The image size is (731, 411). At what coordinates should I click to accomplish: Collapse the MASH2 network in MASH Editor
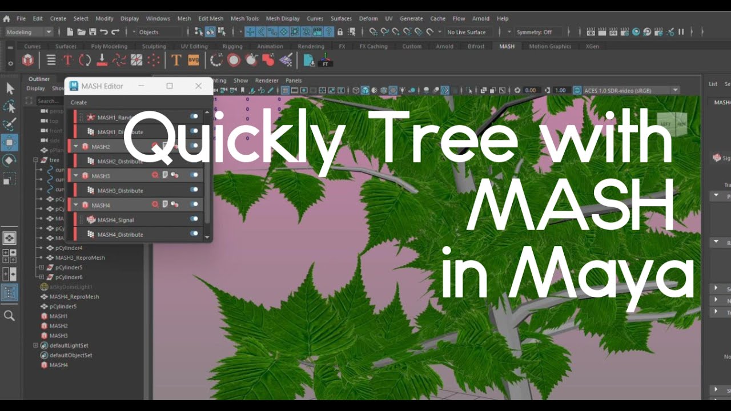pos(76,147)
